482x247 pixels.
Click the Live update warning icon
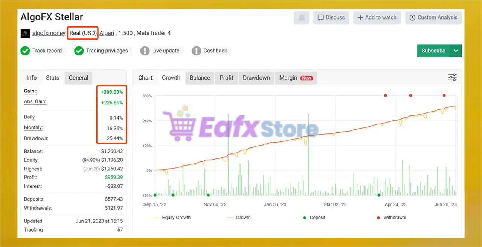145,51
